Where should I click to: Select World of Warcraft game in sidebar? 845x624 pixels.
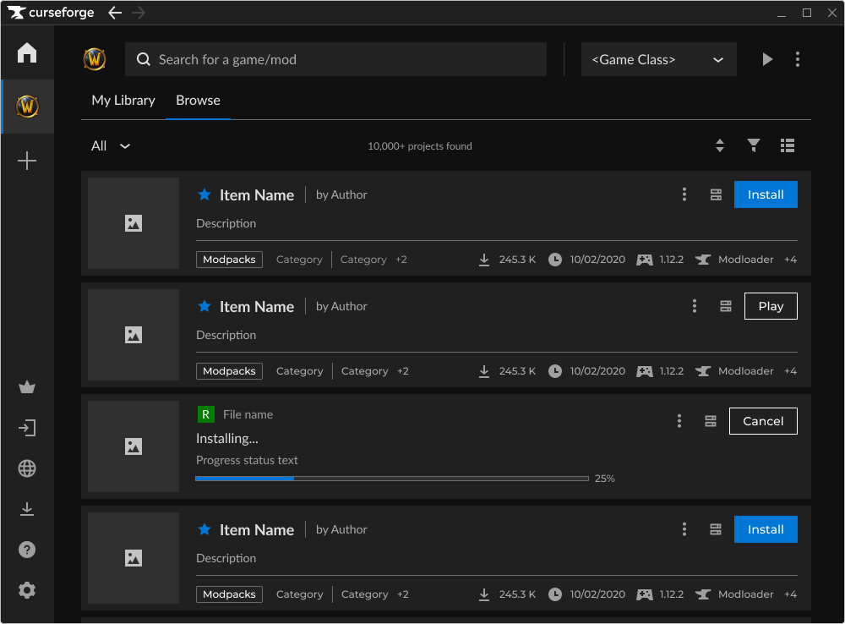(27, 107)
